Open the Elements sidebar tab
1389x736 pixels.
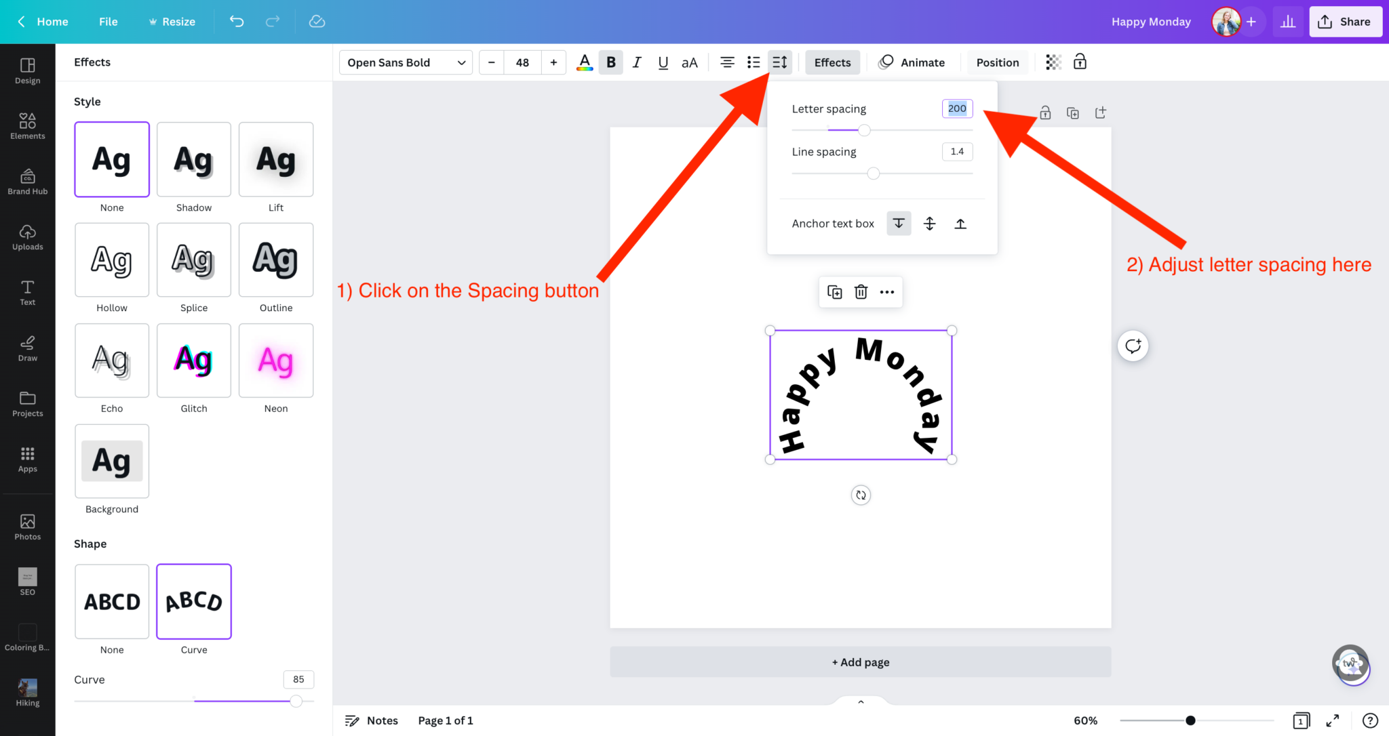(28, 126)
